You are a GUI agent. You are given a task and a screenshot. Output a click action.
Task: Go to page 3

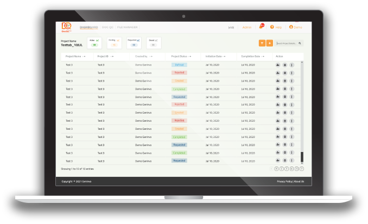coord(287,169)
